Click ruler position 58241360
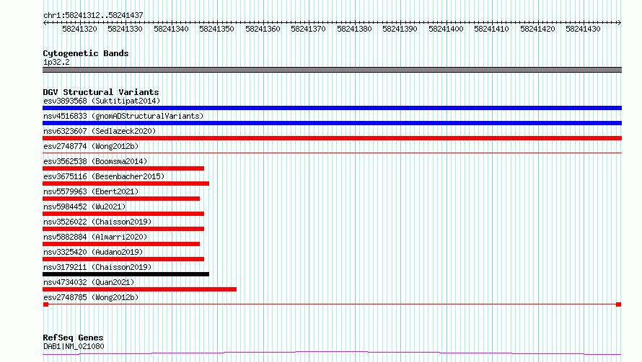Screen dimensions: 642x362 [263, 29]
